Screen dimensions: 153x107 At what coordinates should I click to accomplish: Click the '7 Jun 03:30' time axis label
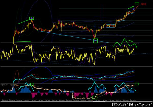pos(76,100)
